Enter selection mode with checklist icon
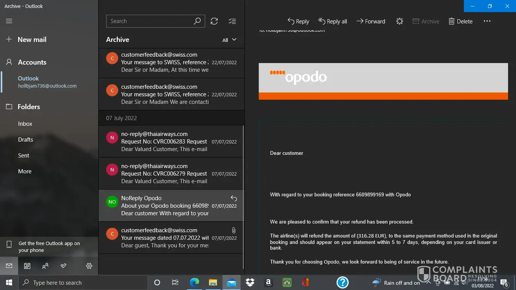The image size is (516, 290). 232,21
